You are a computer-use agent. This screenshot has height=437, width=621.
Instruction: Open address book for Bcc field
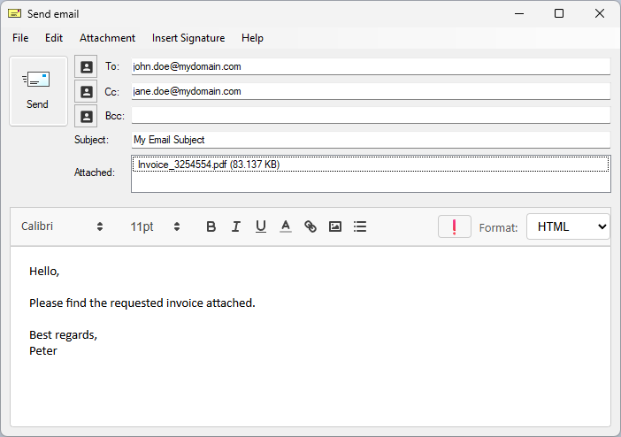click(86, 116)
